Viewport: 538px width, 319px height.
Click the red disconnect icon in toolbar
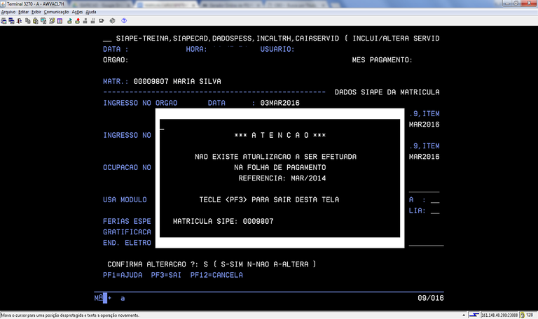click(77, 21)
